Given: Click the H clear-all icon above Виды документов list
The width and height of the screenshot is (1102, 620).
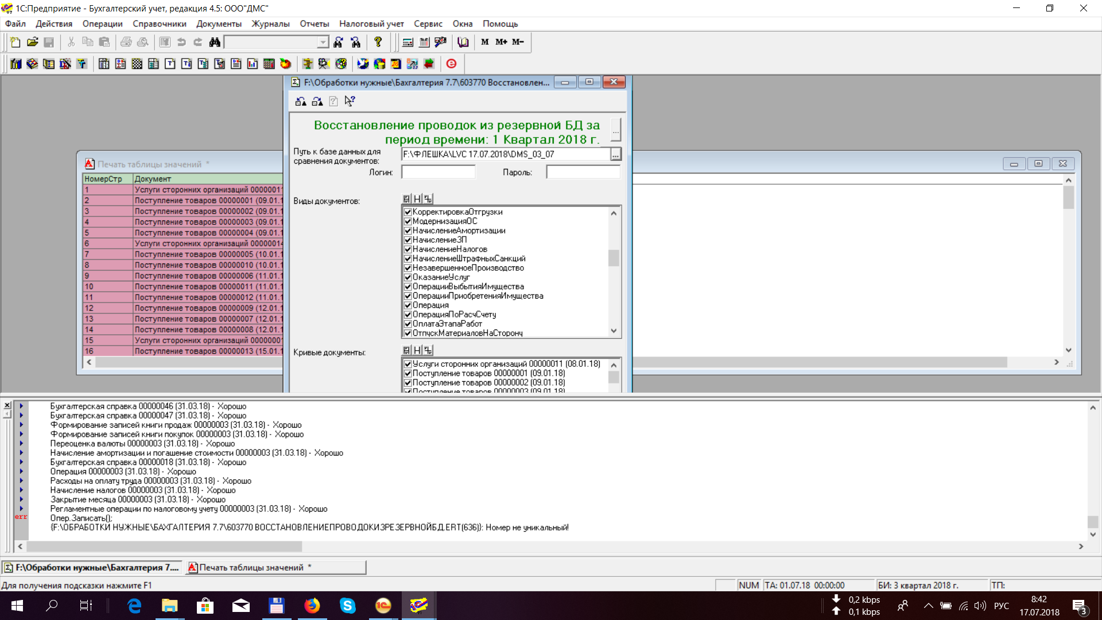Looking at the screenshot, I should click(x=417, y=199).
